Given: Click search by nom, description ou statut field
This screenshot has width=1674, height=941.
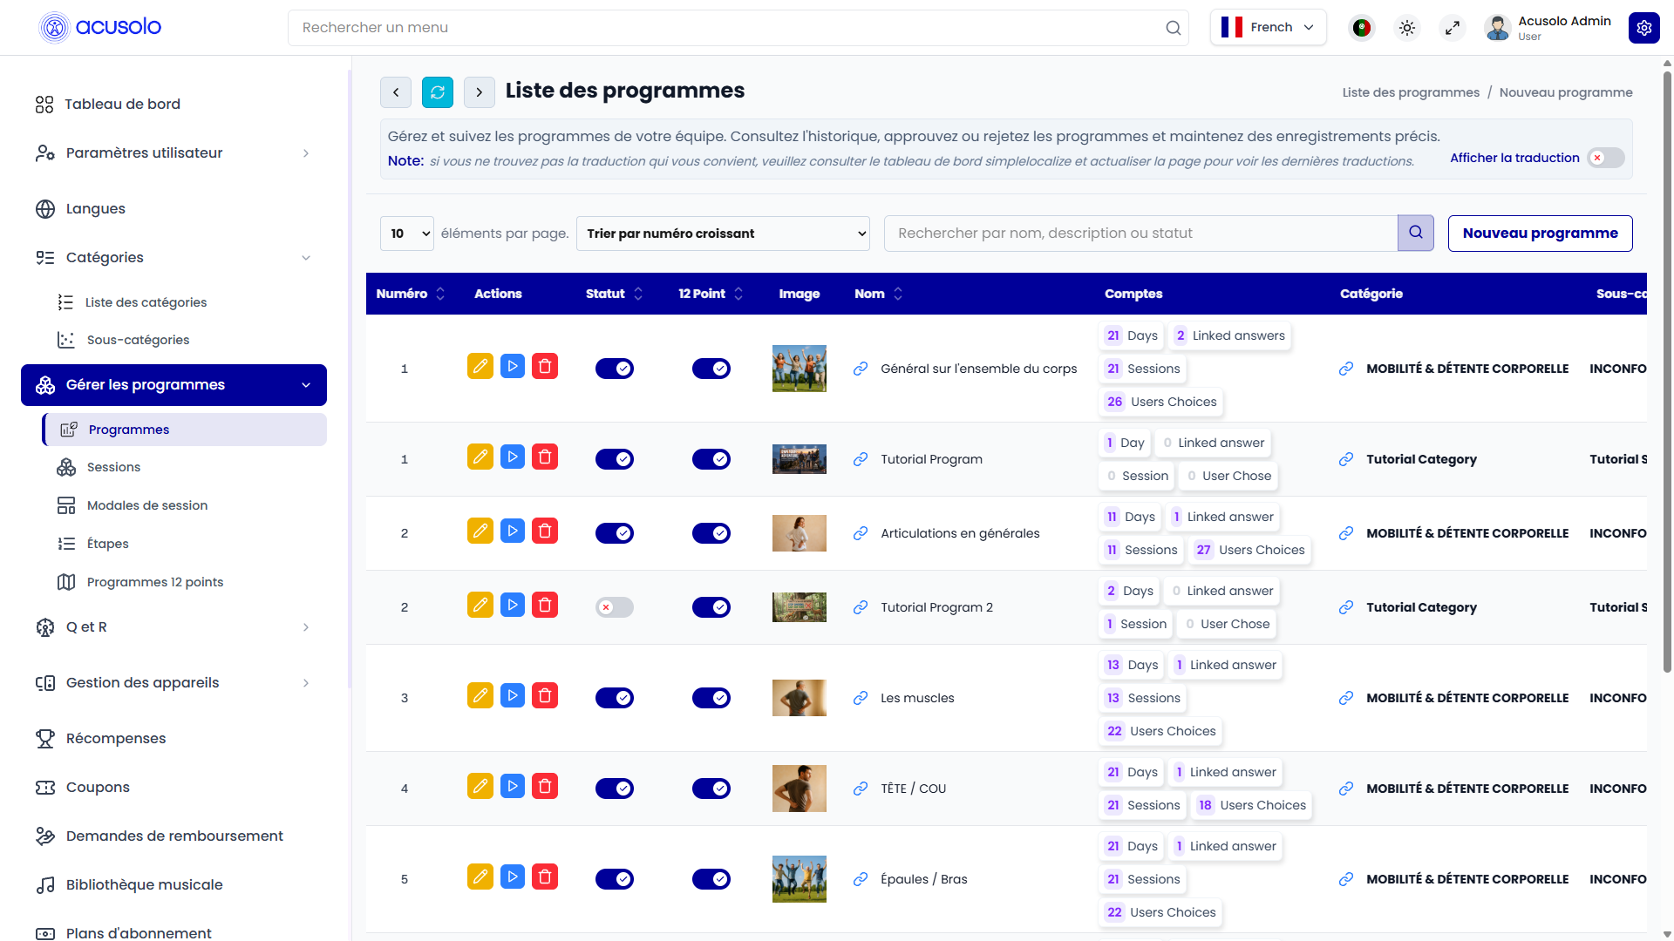Looking at the screenshot, I should point(1140,234).
